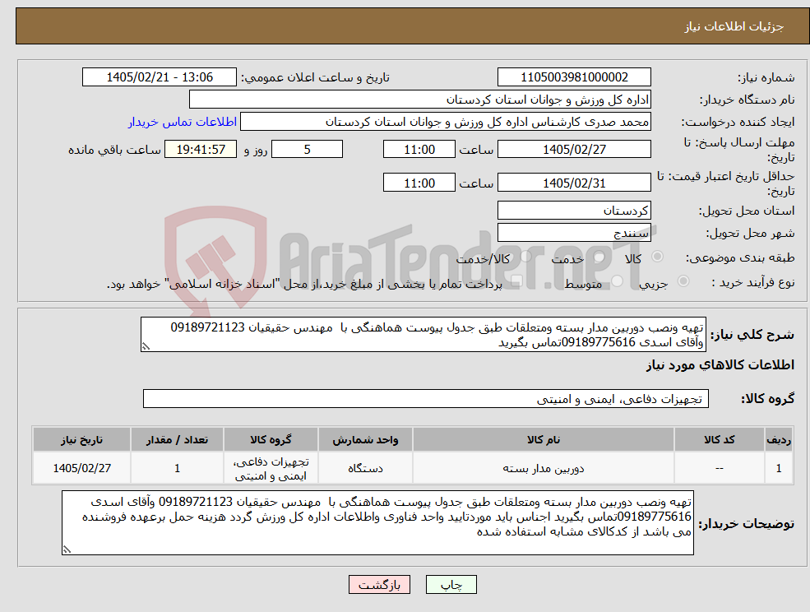Click the goods group field تجهیزات دفاعی
The width and height of the screenshot is (810, 612).
[x=426, y=399]
